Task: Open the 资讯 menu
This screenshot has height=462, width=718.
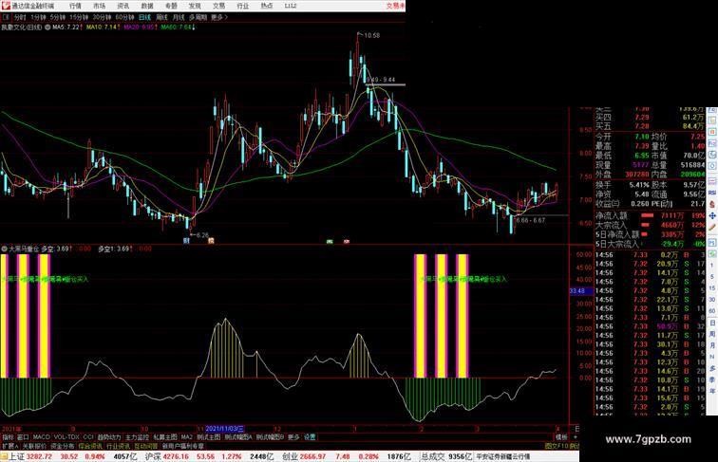Action: coord(123,6)
